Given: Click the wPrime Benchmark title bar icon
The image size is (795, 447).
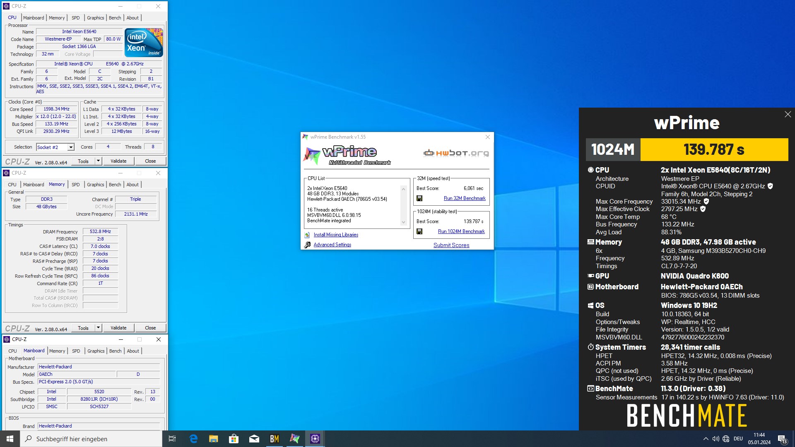Looking at the screenshot, I should 305,137.
